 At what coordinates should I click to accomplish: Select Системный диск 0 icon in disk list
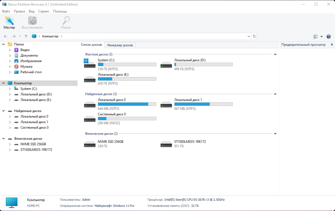(89, 119)
